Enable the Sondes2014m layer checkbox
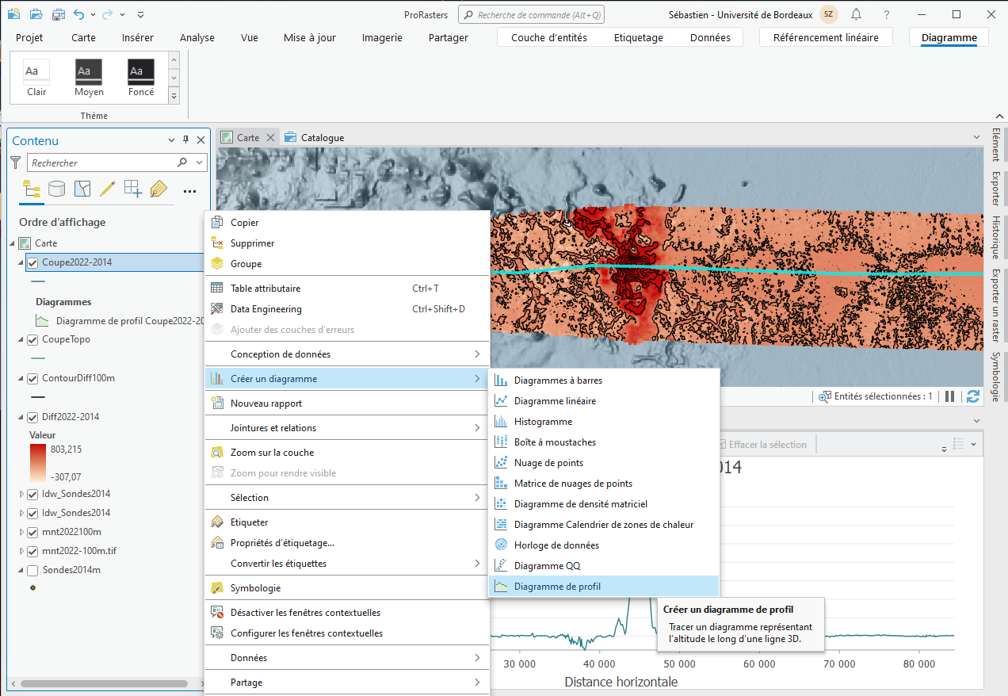Screen dimensions: 1008x696 point(32,570)
